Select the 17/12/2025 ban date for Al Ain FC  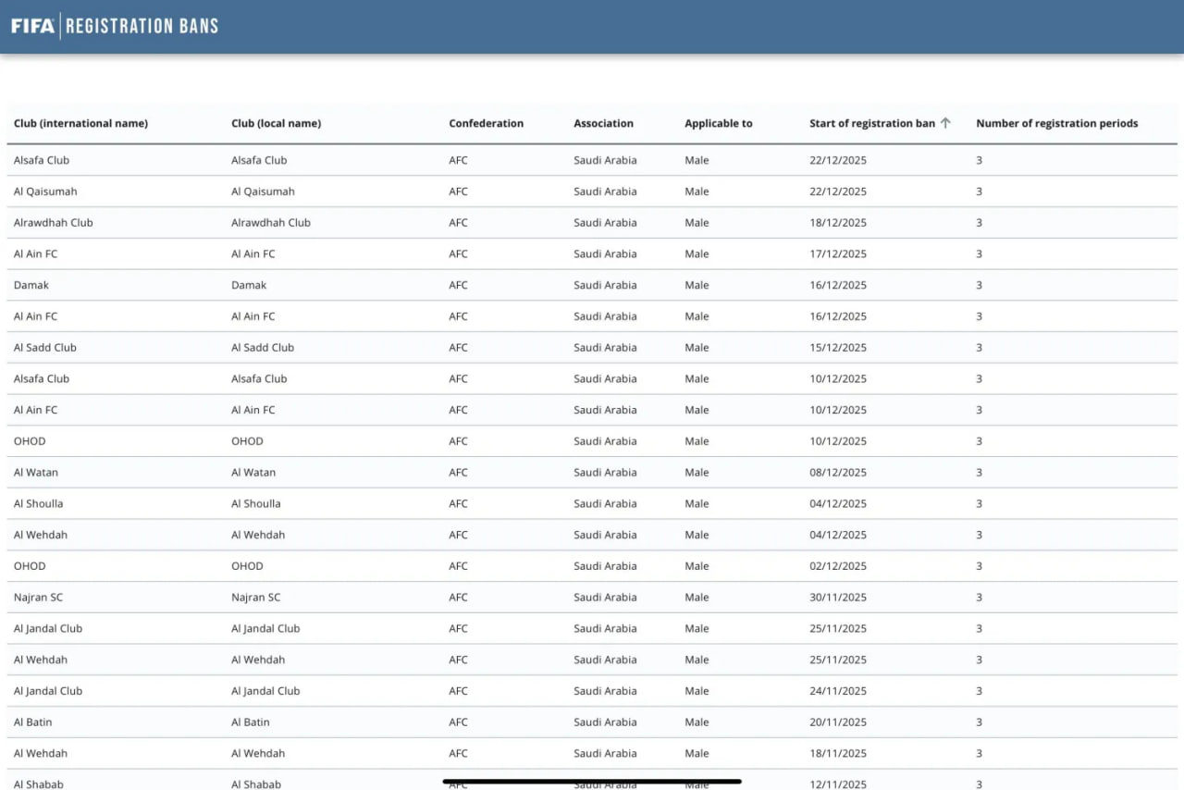point(837,253)
